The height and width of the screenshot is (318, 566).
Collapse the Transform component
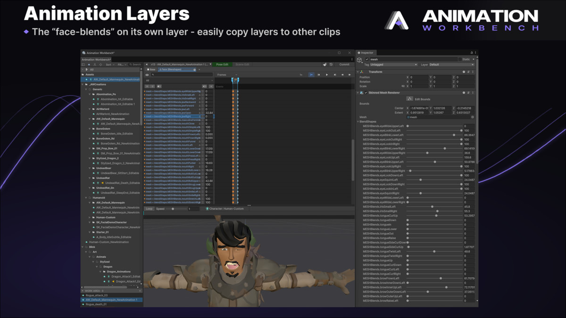[358, 72]
